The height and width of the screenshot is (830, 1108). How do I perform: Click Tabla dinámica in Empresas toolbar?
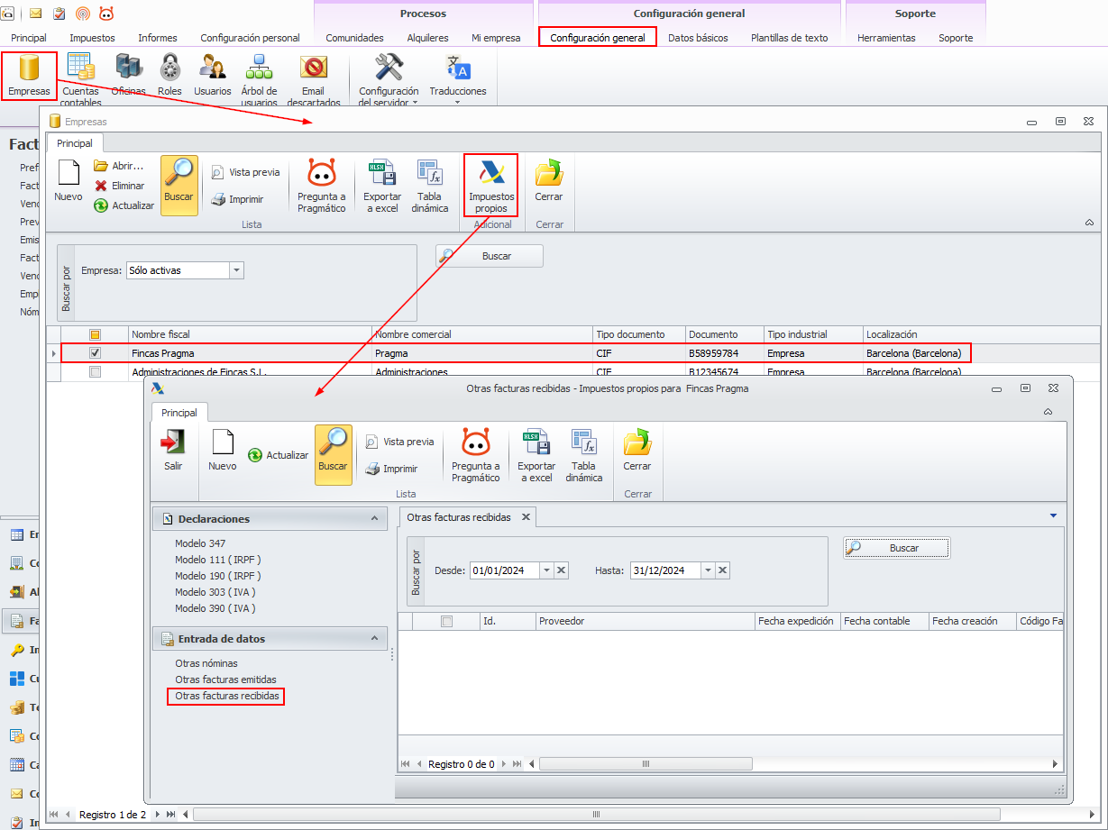[x=429, y=186]
